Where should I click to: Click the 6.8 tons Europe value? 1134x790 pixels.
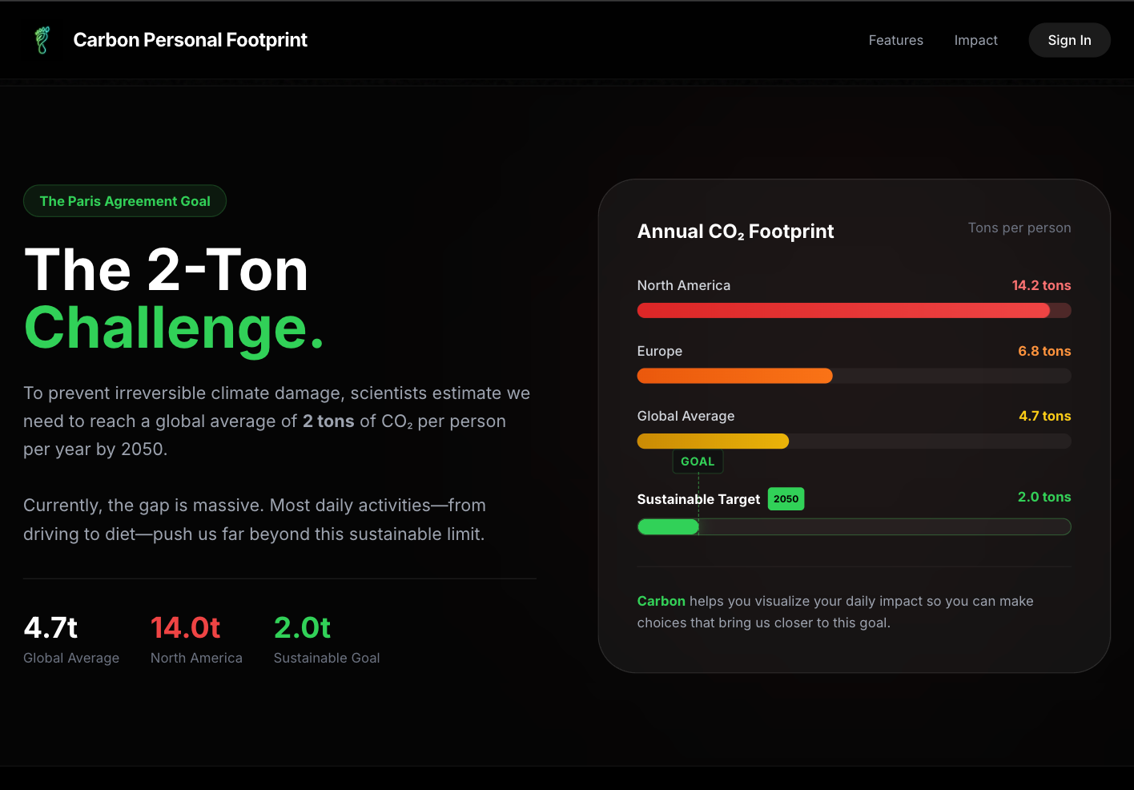click(x=1044, y=351)
